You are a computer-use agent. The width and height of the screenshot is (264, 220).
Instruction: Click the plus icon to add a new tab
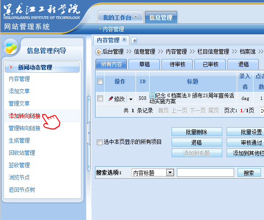pyautogui.click(x=134, y=40)
